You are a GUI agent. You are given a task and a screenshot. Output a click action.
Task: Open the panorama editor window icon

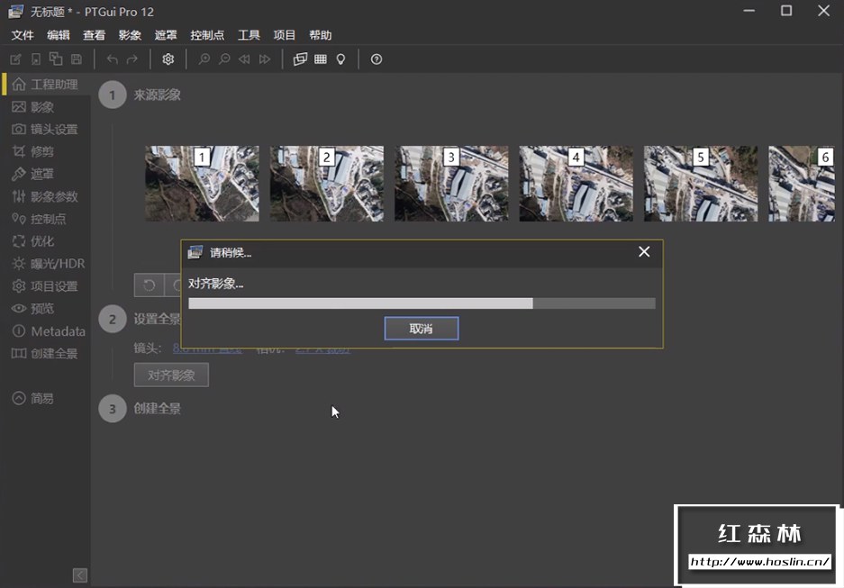click(300, 59)
